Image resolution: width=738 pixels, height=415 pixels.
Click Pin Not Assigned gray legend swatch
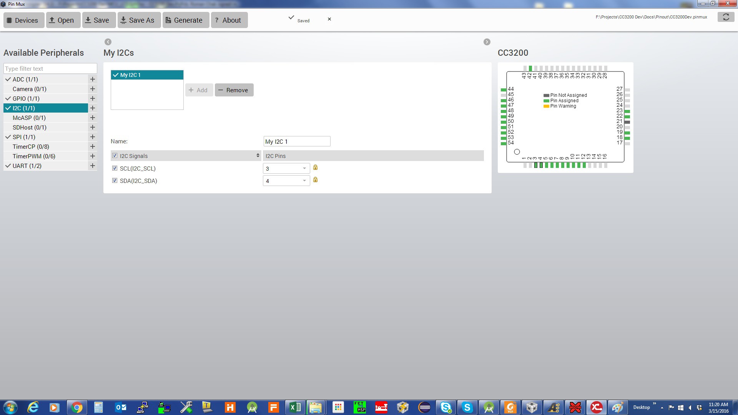tap(546, 95)
